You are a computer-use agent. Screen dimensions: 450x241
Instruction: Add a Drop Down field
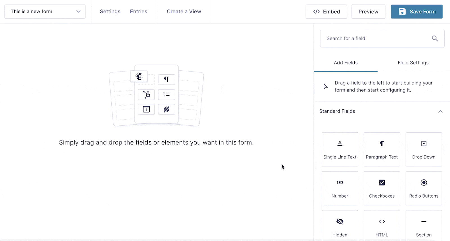424,149
